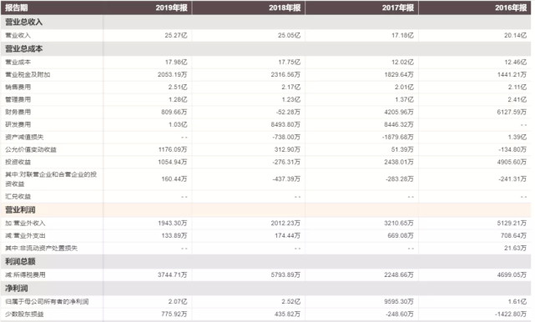Image resolution: width=535 pixels, height=322 pixels.
Task: Click the 利润总额 section row
Action: (x=265, y=262)
